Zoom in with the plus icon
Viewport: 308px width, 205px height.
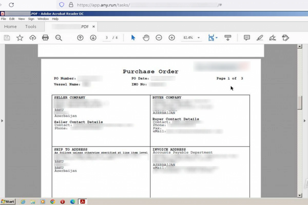pos(172,38)
